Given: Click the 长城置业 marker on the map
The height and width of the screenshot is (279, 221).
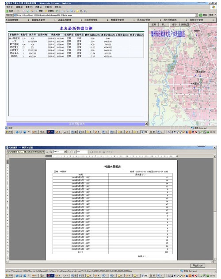Looking at the screenshot, I should 194,88.
